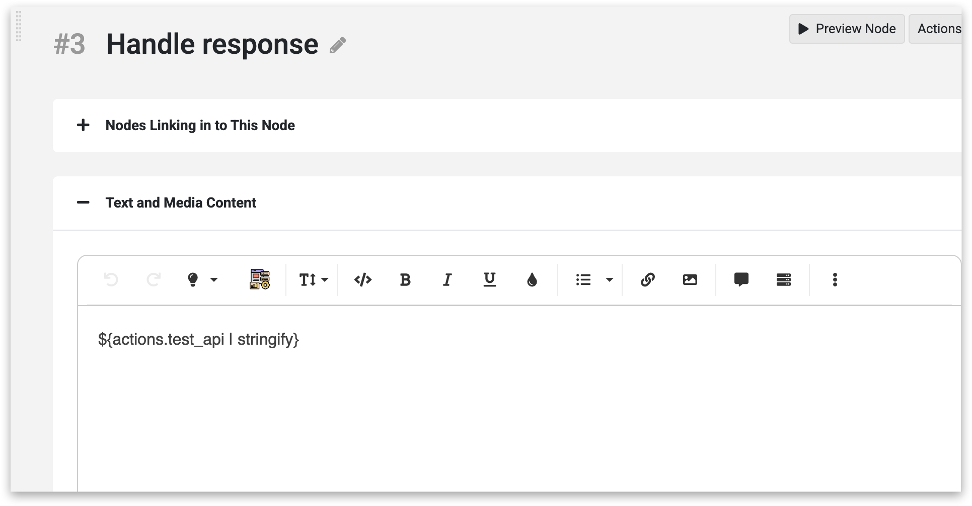This screenshot has width=972, height=506.
Task: Open the list style dropdown arrow
Action: 610,279
